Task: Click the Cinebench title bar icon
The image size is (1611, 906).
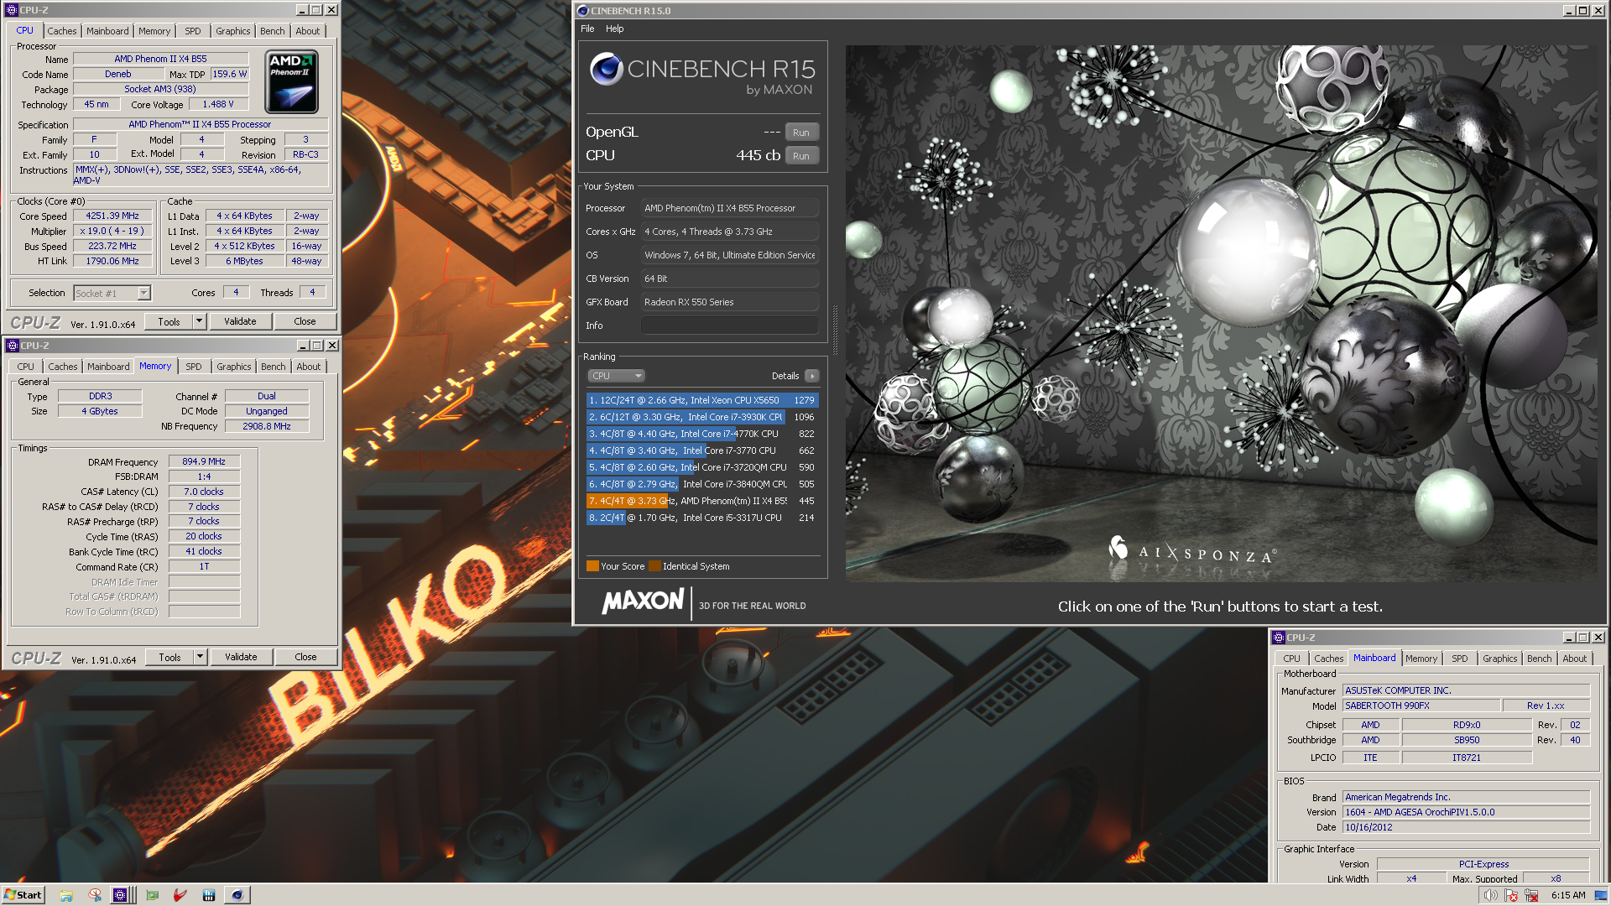Action: click(x=583, y=11)
